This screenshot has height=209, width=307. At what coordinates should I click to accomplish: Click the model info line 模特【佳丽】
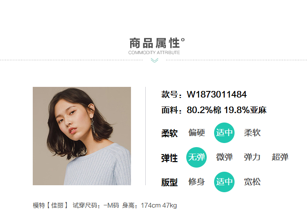click(x=50, y=205)
